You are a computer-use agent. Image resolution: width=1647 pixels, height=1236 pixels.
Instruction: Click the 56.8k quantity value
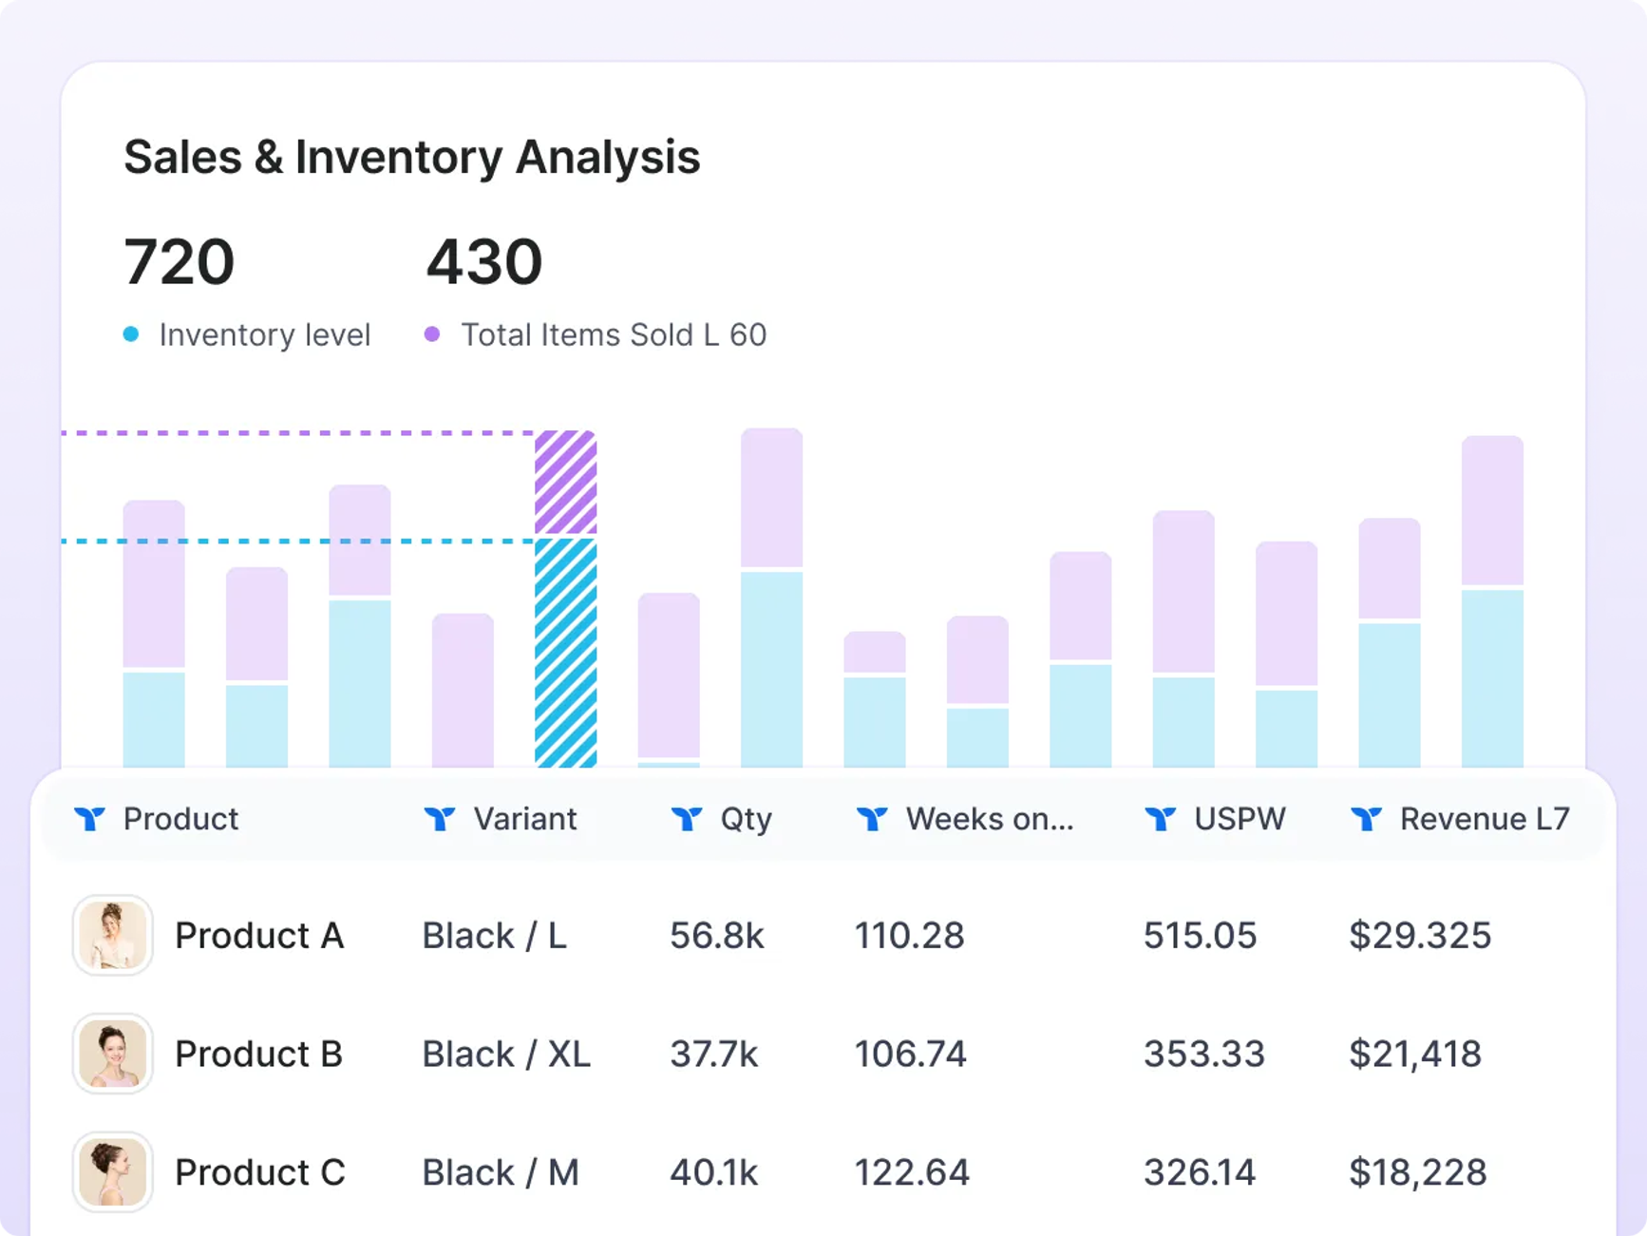(717, 936)
